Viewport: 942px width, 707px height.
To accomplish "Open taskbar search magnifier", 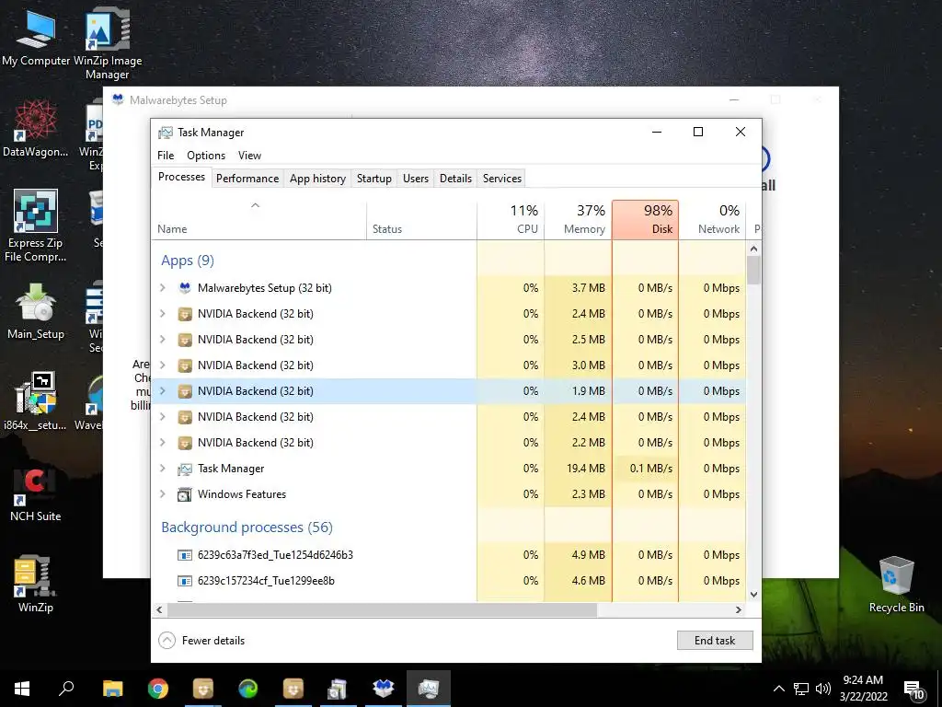I will pyautogui.click(x=66, y=689).
